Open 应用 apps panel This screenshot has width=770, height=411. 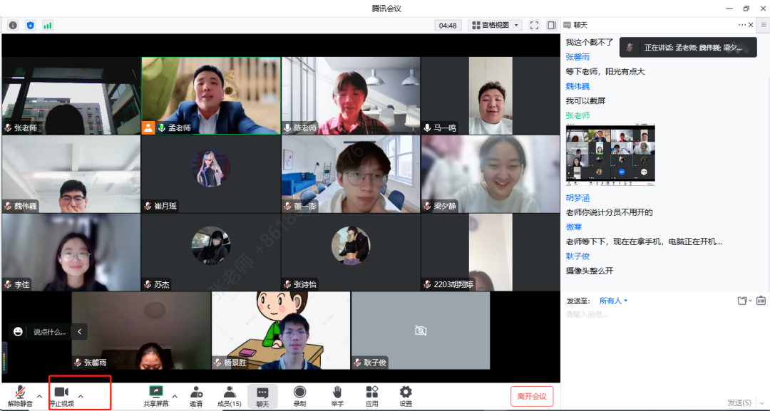pyautogui.click(x=371, y=395)
